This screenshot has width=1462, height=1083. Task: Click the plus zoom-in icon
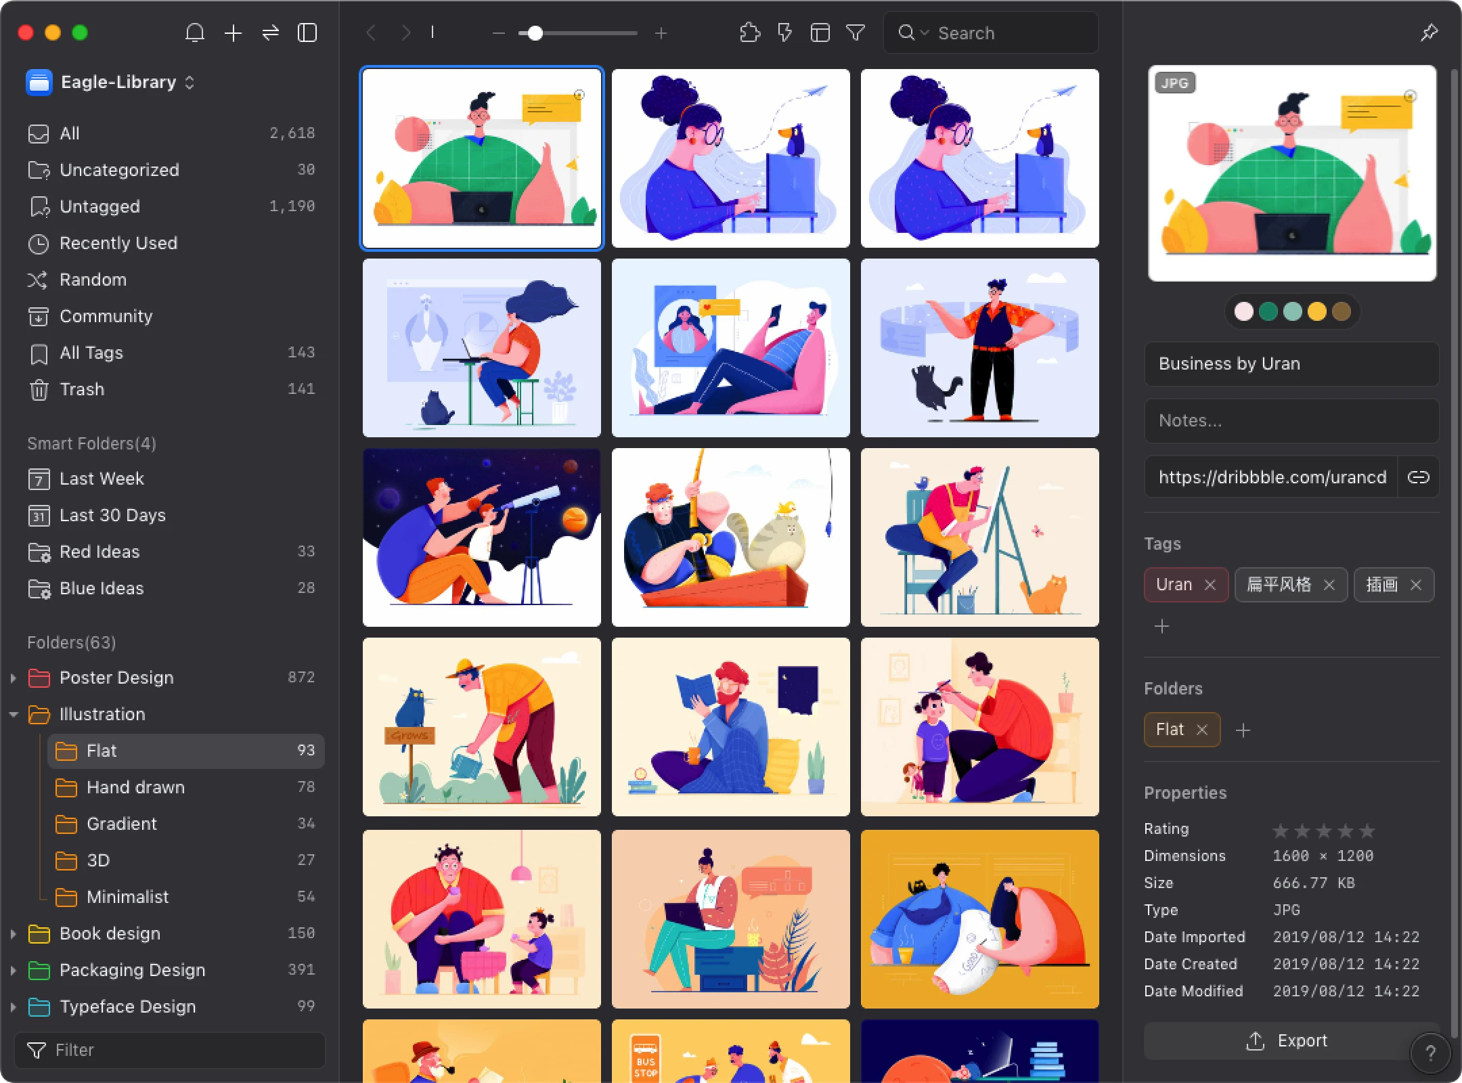tap(661, 32)
